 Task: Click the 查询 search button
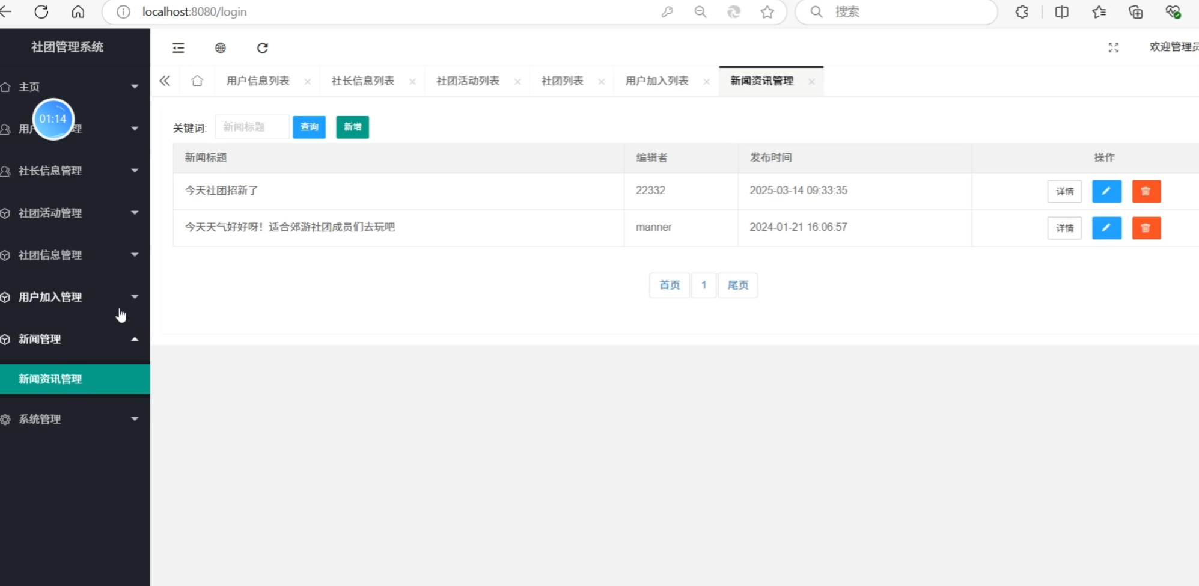click(309, 127)
